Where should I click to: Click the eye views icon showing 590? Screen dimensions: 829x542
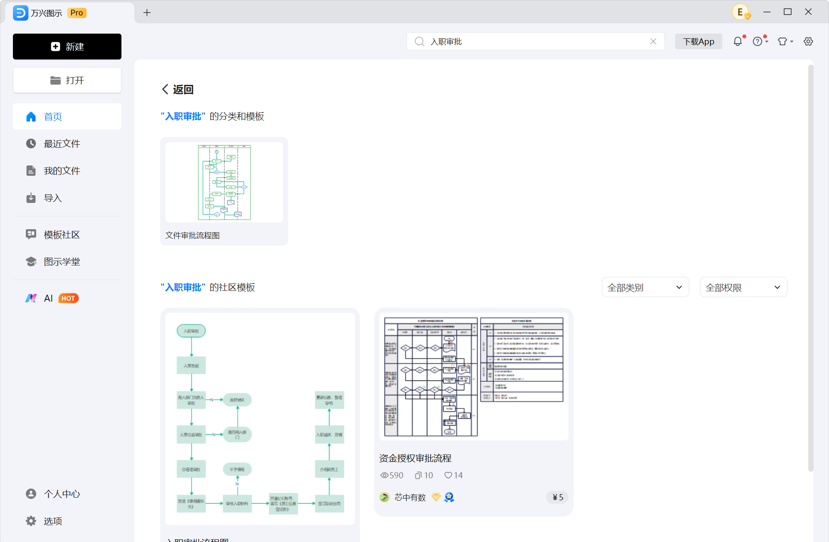coord(385,475)
